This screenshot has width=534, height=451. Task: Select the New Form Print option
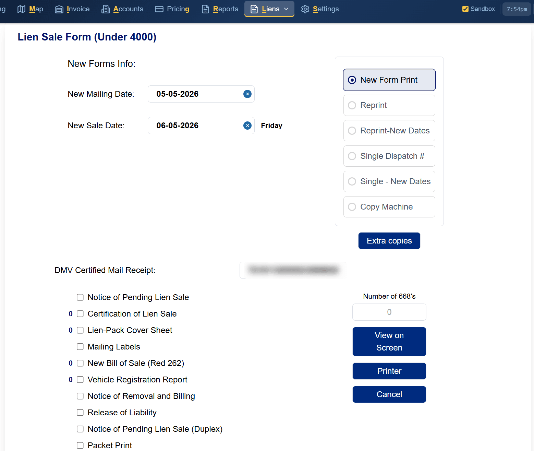(389, 80)
